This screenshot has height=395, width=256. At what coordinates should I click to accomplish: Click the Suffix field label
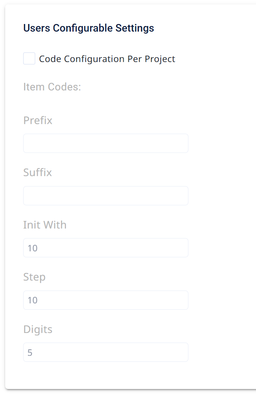38,172
